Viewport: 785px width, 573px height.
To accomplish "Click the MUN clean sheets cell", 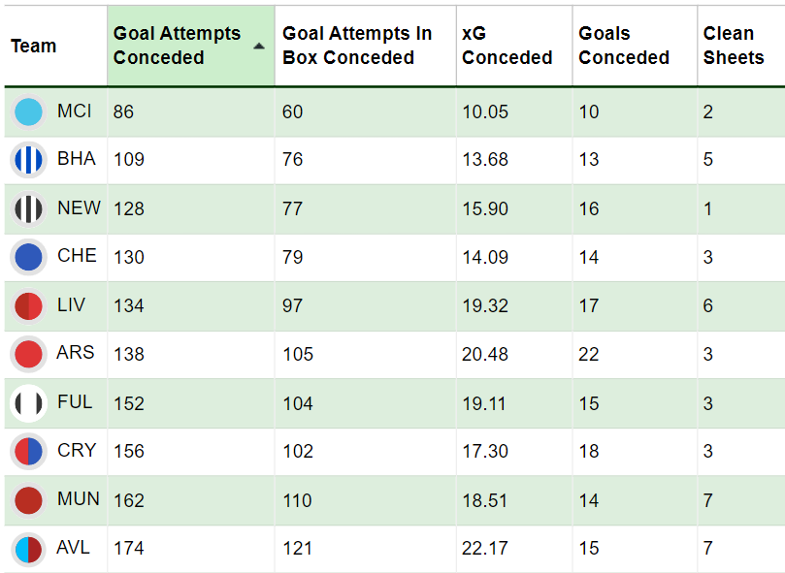I will point(708,500).
